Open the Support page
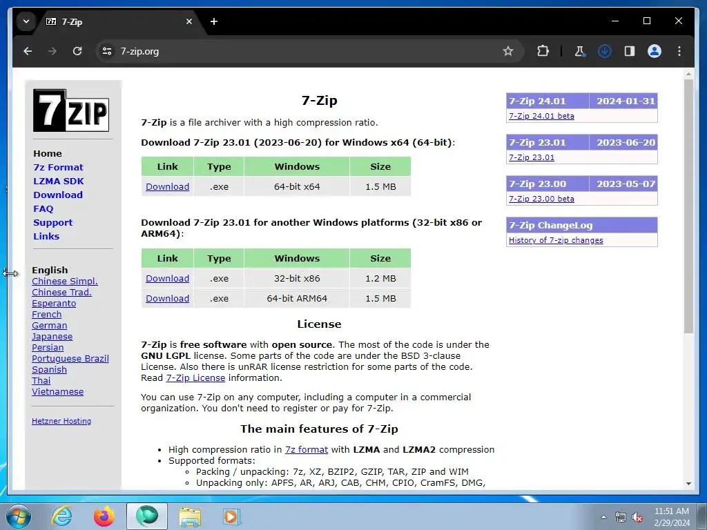This screenshot has width=707, height=530. pos(52,223)
